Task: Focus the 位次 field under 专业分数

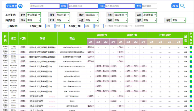Action: pos(60,26)
